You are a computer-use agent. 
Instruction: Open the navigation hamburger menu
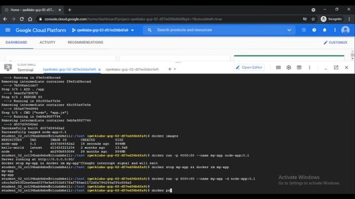click(8, 30)
